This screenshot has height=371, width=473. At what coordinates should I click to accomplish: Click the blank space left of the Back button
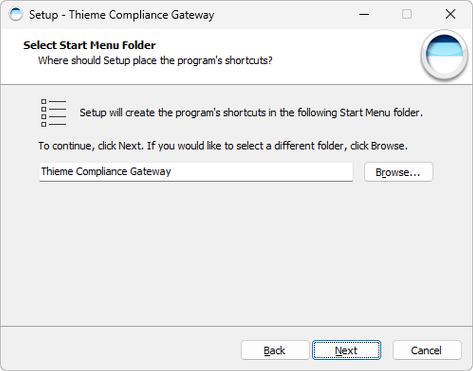click(126, 350)
